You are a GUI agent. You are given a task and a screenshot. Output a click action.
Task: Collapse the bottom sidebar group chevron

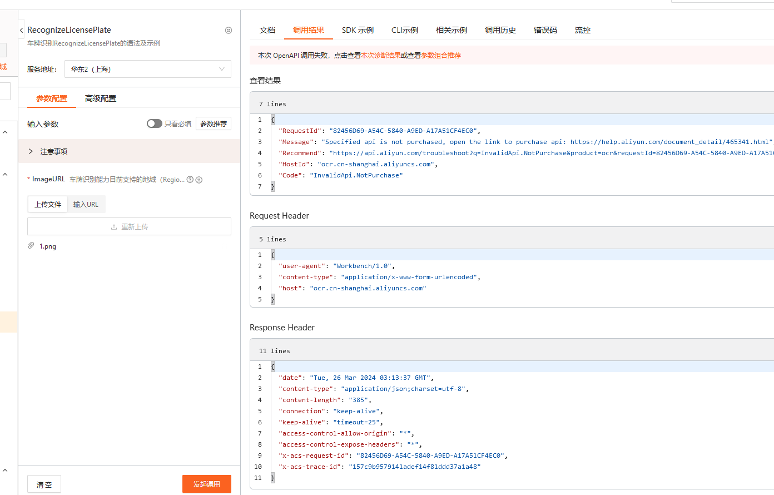coord(5,471)
